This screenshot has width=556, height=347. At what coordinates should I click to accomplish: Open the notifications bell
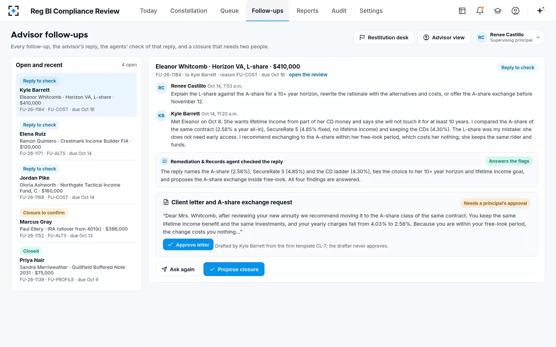[480, 11]
